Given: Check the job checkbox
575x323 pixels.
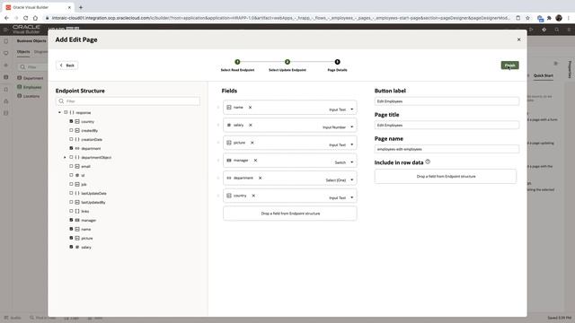Looking at the screenshot, I should point(71,184).
